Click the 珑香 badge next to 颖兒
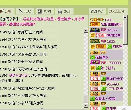 101,35
